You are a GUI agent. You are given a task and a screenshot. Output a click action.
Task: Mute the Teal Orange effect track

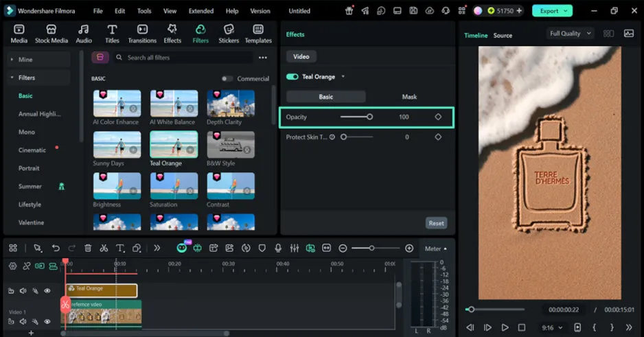(23, 291)
